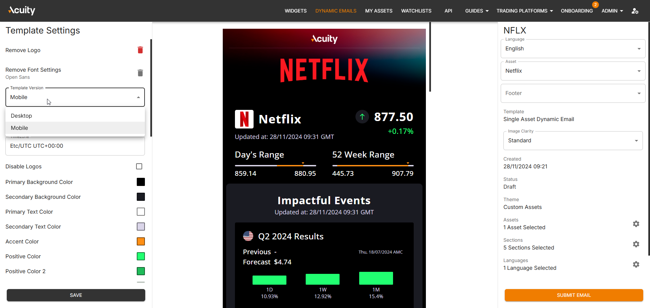Click the 1M green performance bar

(x=376, y=278)
